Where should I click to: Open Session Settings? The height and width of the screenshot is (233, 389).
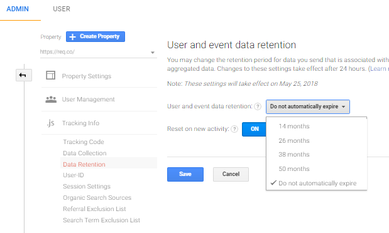point(87,187)
